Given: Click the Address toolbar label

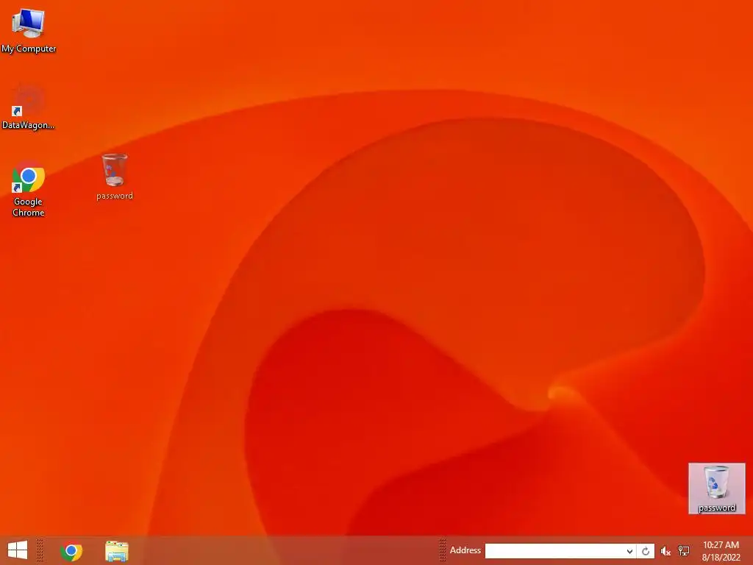Looking at the screenshot, I should point(465,550).
